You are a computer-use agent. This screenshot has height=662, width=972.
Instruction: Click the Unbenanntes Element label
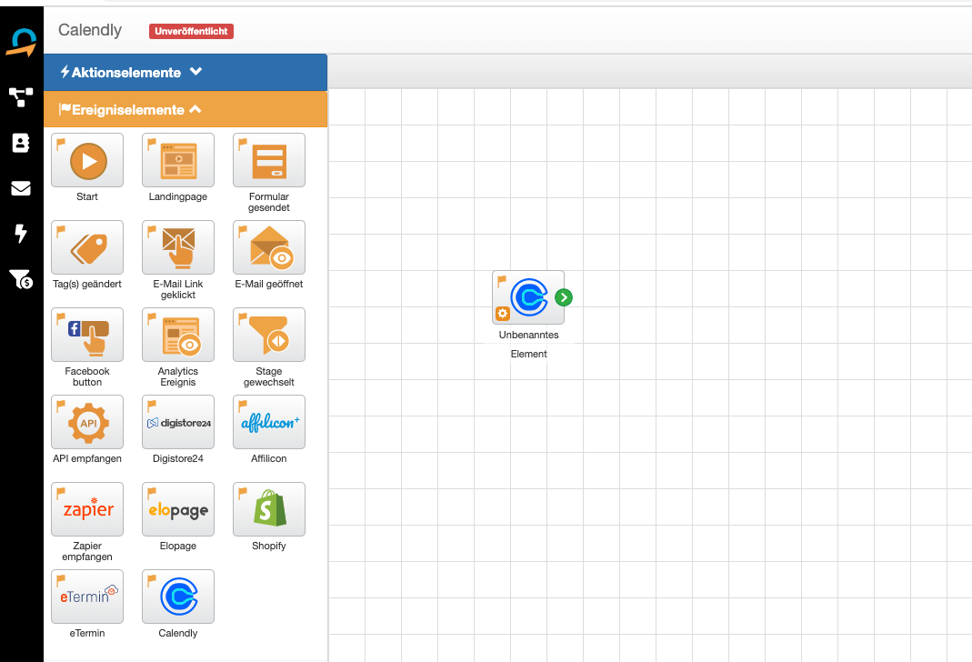click(x=529, y=344)
